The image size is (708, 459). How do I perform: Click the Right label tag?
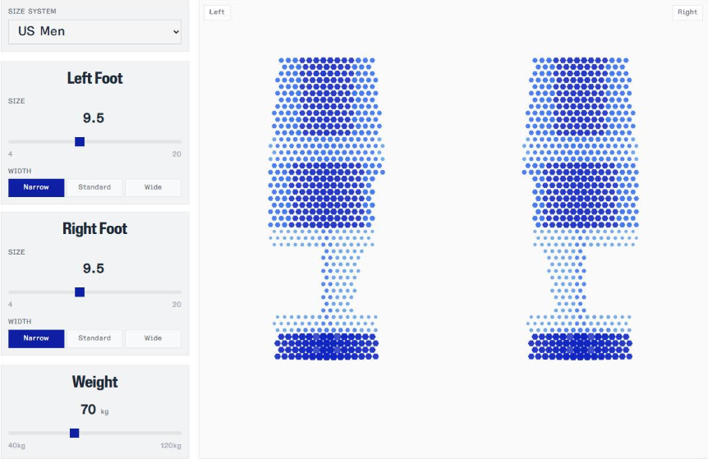[x=687, y=12]
